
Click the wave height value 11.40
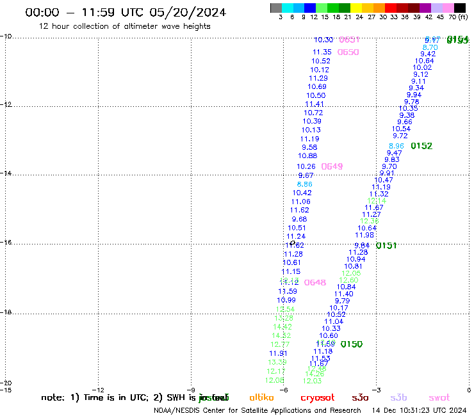tap(344, 294)
